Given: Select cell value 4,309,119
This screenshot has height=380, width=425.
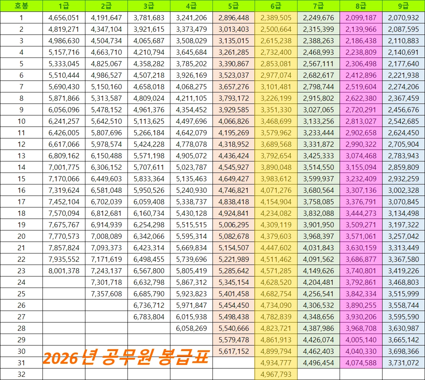Looking at the screenshot, I should 276,225.
